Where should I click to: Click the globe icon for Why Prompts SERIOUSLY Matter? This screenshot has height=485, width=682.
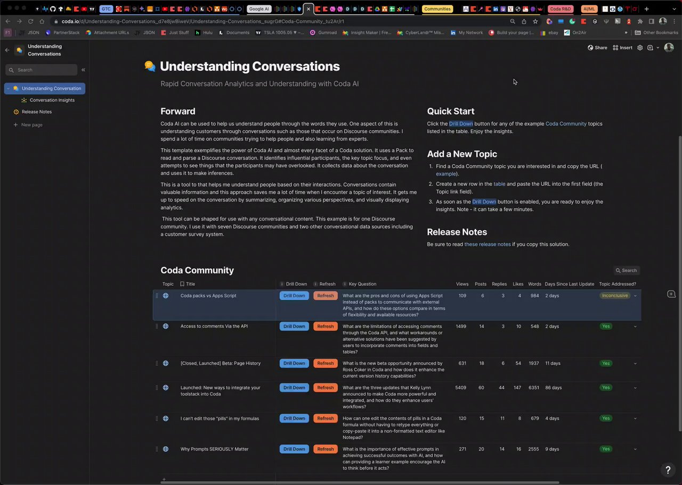166,449
